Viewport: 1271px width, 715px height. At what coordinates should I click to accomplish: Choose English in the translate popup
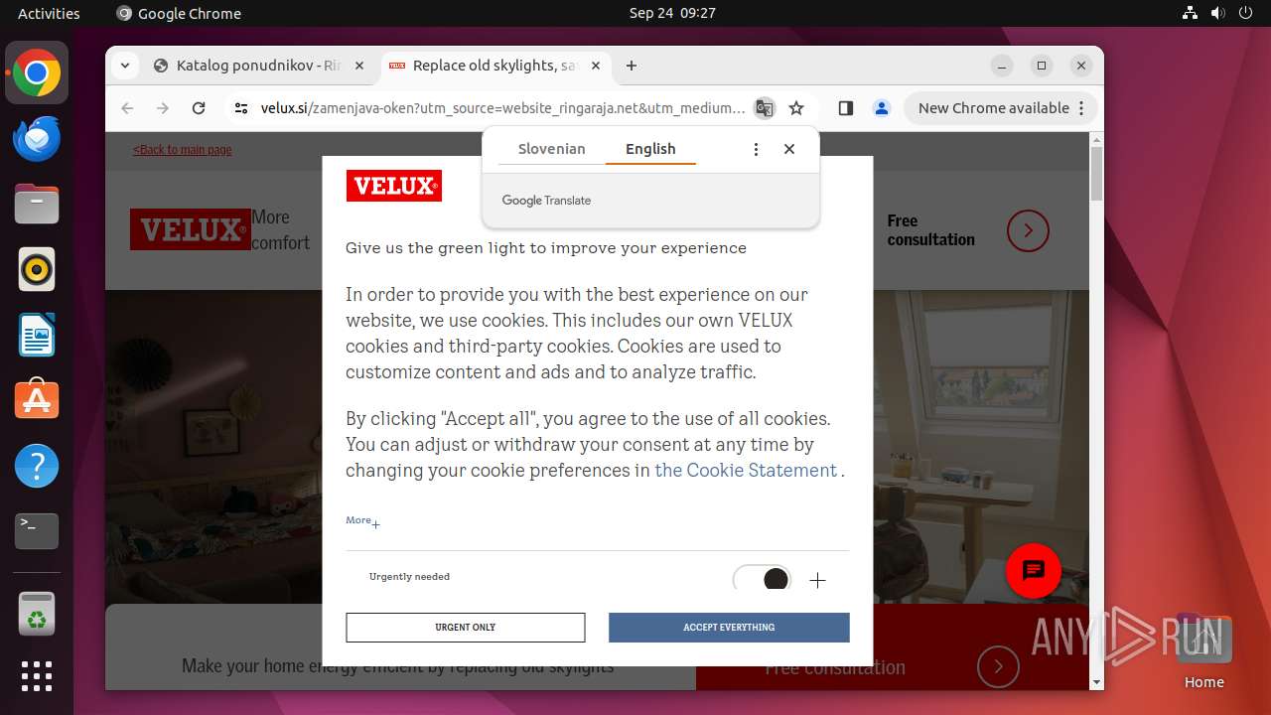pyautogui.click(x=650, y=149)
